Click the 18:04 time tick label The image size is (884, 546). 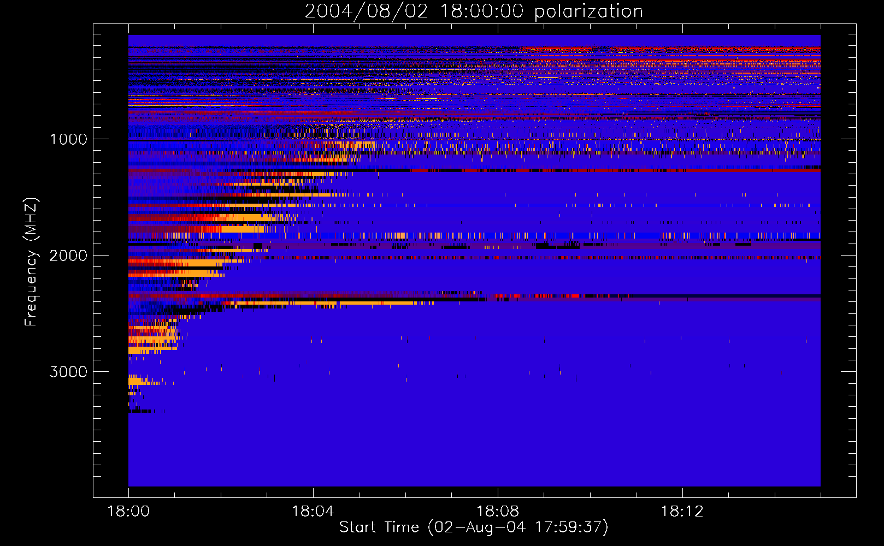[x=313, y=512]
